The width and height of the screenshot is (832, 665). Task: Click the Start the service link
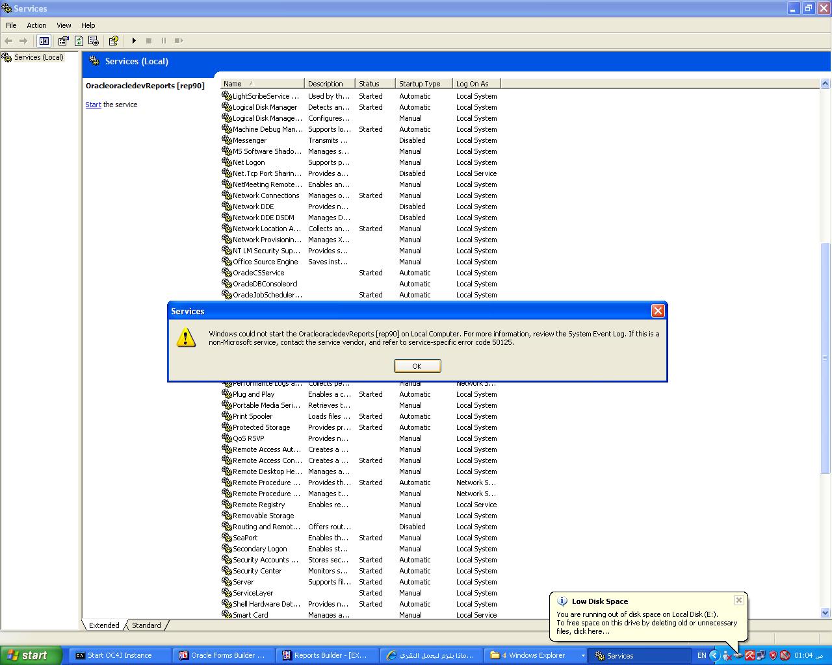[x=93, y=105]
